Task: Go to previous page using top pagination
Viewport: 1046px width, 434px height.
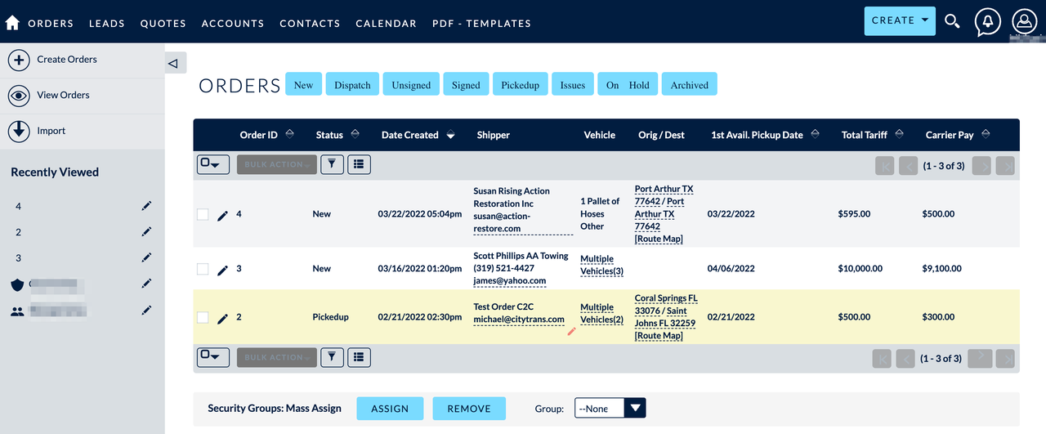Action: 908,166
